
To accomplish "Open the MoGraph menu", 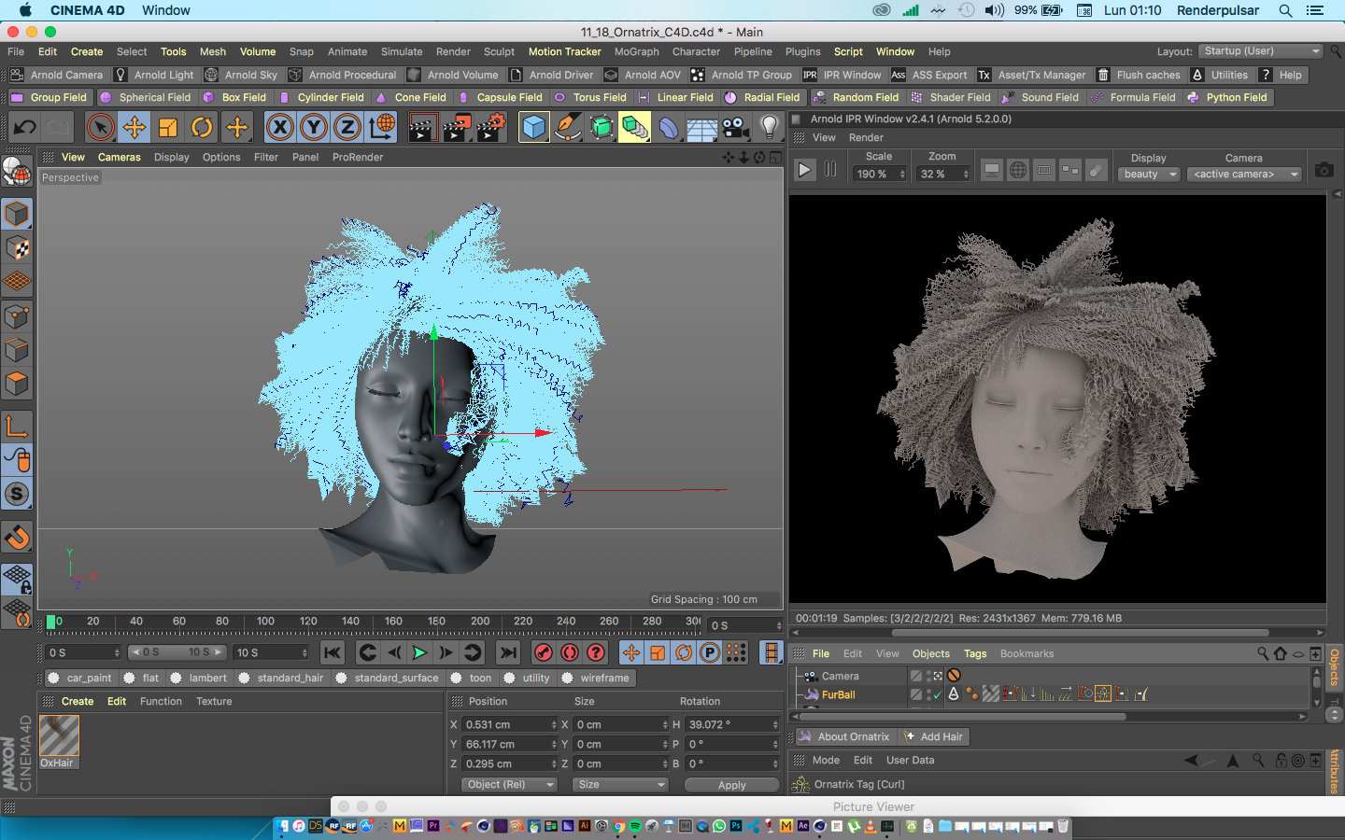I will (636, 52).
